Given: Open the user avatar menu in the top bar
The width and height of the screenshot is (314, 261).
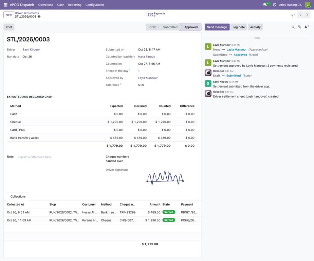Looking at the screenshot, I should pos(307,5).
